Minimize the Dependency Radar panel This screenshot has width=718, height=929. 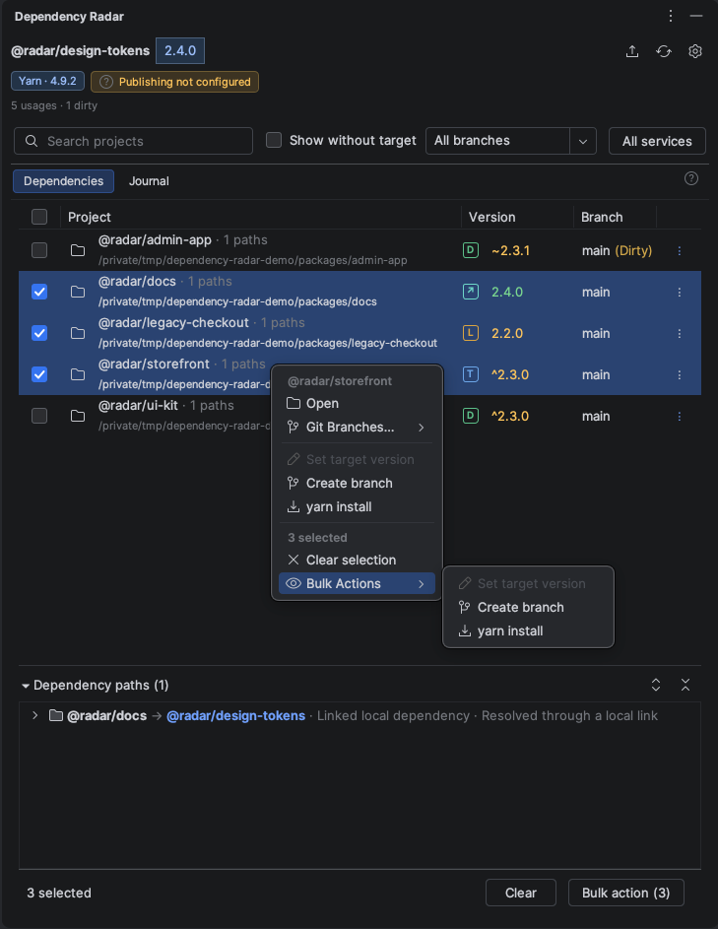click(696, 16)
